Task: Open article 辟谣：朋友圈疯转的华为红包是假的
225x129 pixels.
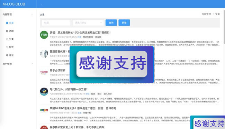Action: click(x=80, y=33)
